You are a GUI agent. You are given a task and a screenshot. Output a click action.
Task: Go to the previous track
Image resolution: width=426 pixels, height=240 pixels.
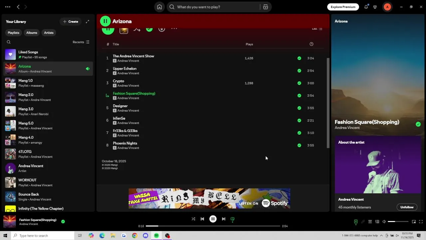point(202,219)
